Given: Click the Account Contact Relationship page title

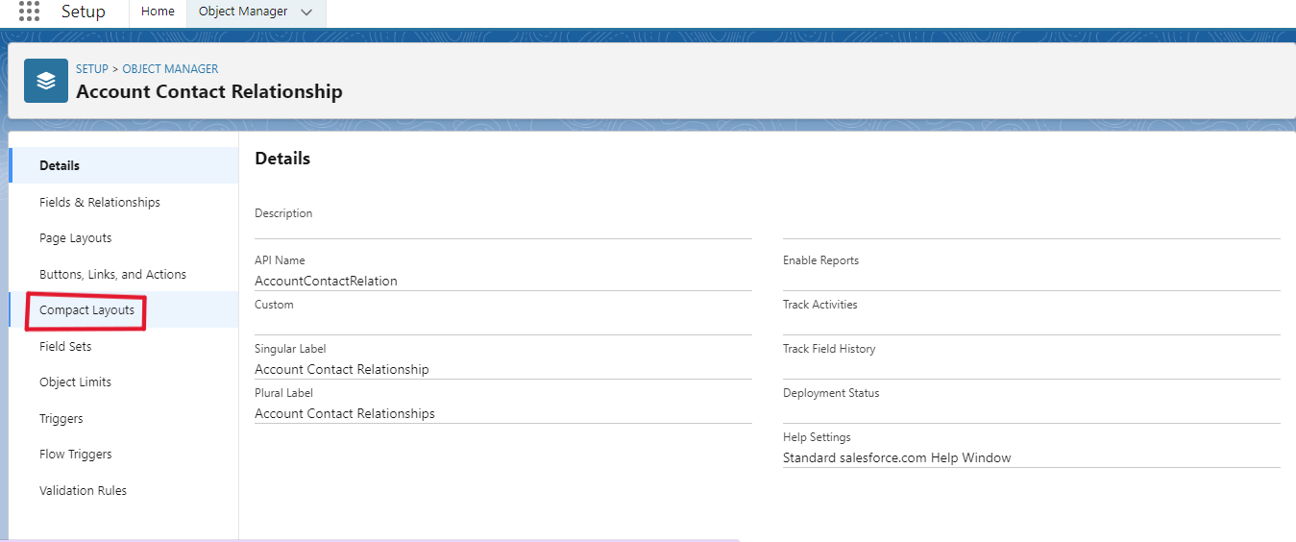Looking at the screenshot, I should (208, 91).
